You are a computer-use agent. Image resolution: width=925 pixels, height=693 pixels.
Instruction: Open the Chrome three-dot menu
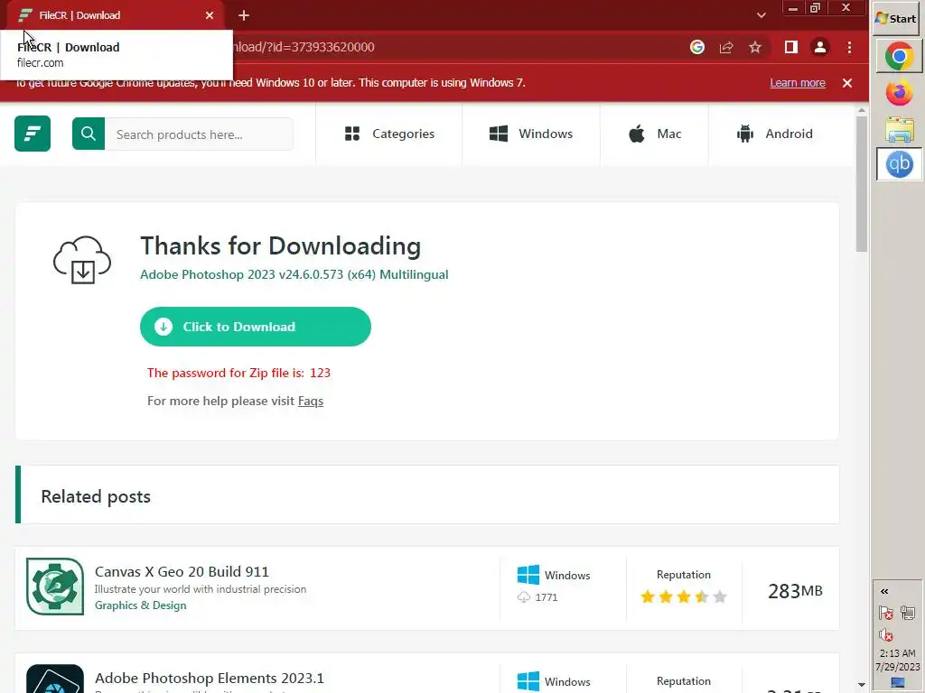point(849,47)
